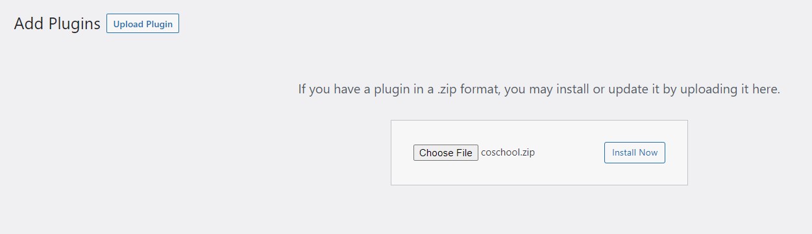This screenshot has height=234, width=812.
Task: Click the Add Plugins page heading
Action: (x=57, y=24)
